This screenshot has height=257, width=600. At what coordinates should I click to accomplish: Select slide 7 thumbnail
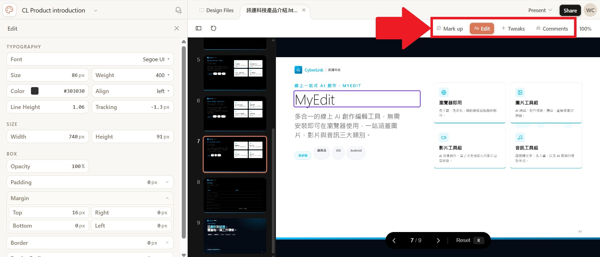pos(235,154)
